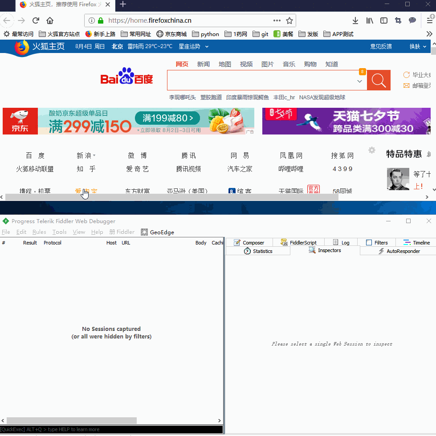This screenshot has width=436, height=436.
Task: Open the 册 Fiddler menu
Action: click(x=122, y=232)
